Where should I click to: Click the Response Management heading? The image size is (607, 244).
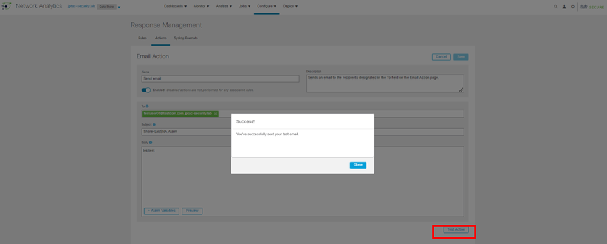(x=166, y=25)
